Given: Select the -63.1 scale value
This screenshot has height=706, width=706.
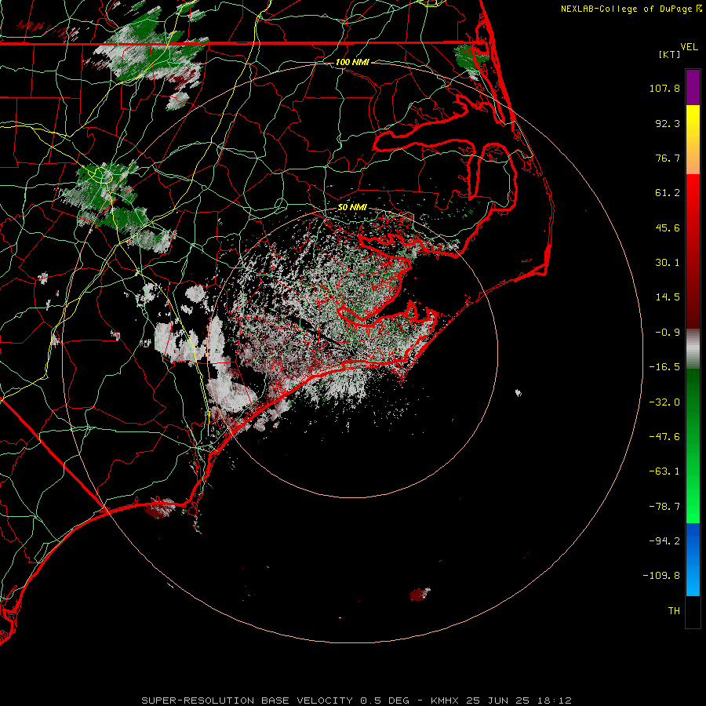Looking at the screenshot, I should pos(664,471).
